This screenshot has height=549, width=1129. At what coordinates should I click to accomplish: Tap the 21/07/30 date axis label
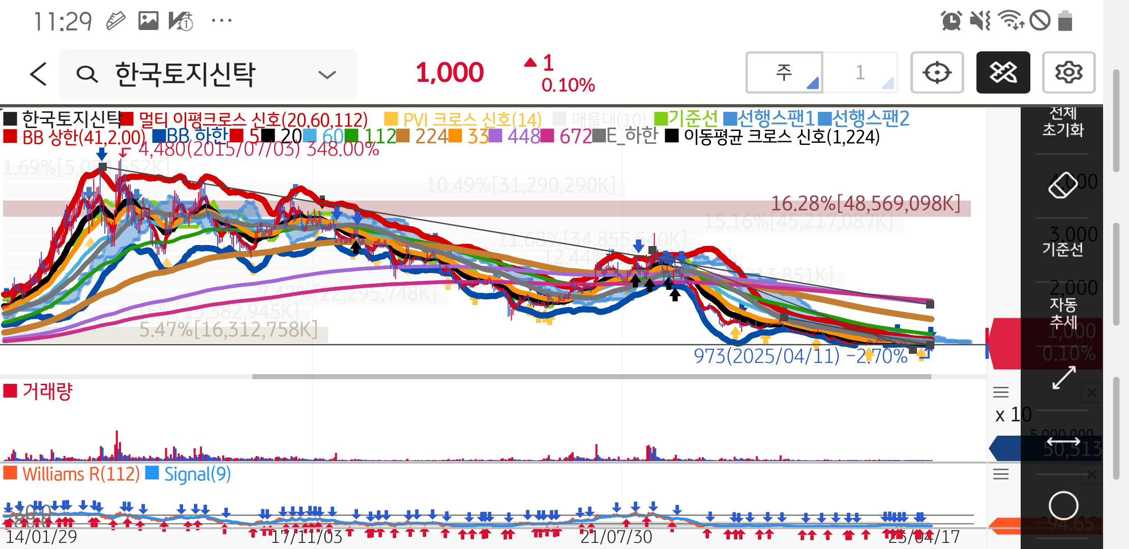click(616, 536)
